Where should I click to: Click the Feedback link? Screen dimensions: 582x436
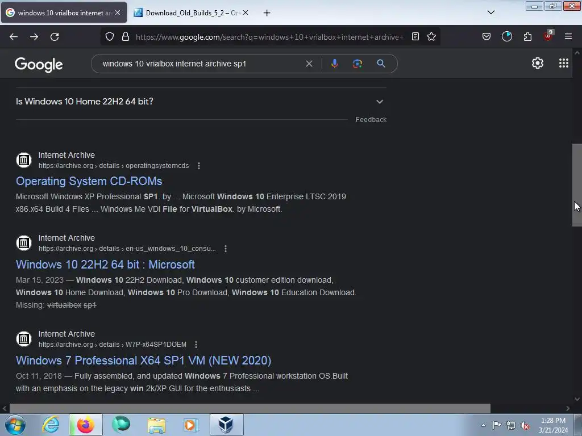tap(371, 120)
